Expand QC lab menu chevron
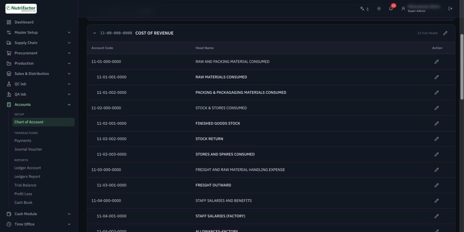The width and height of the screenshot is (464, 232). point(69,84)
